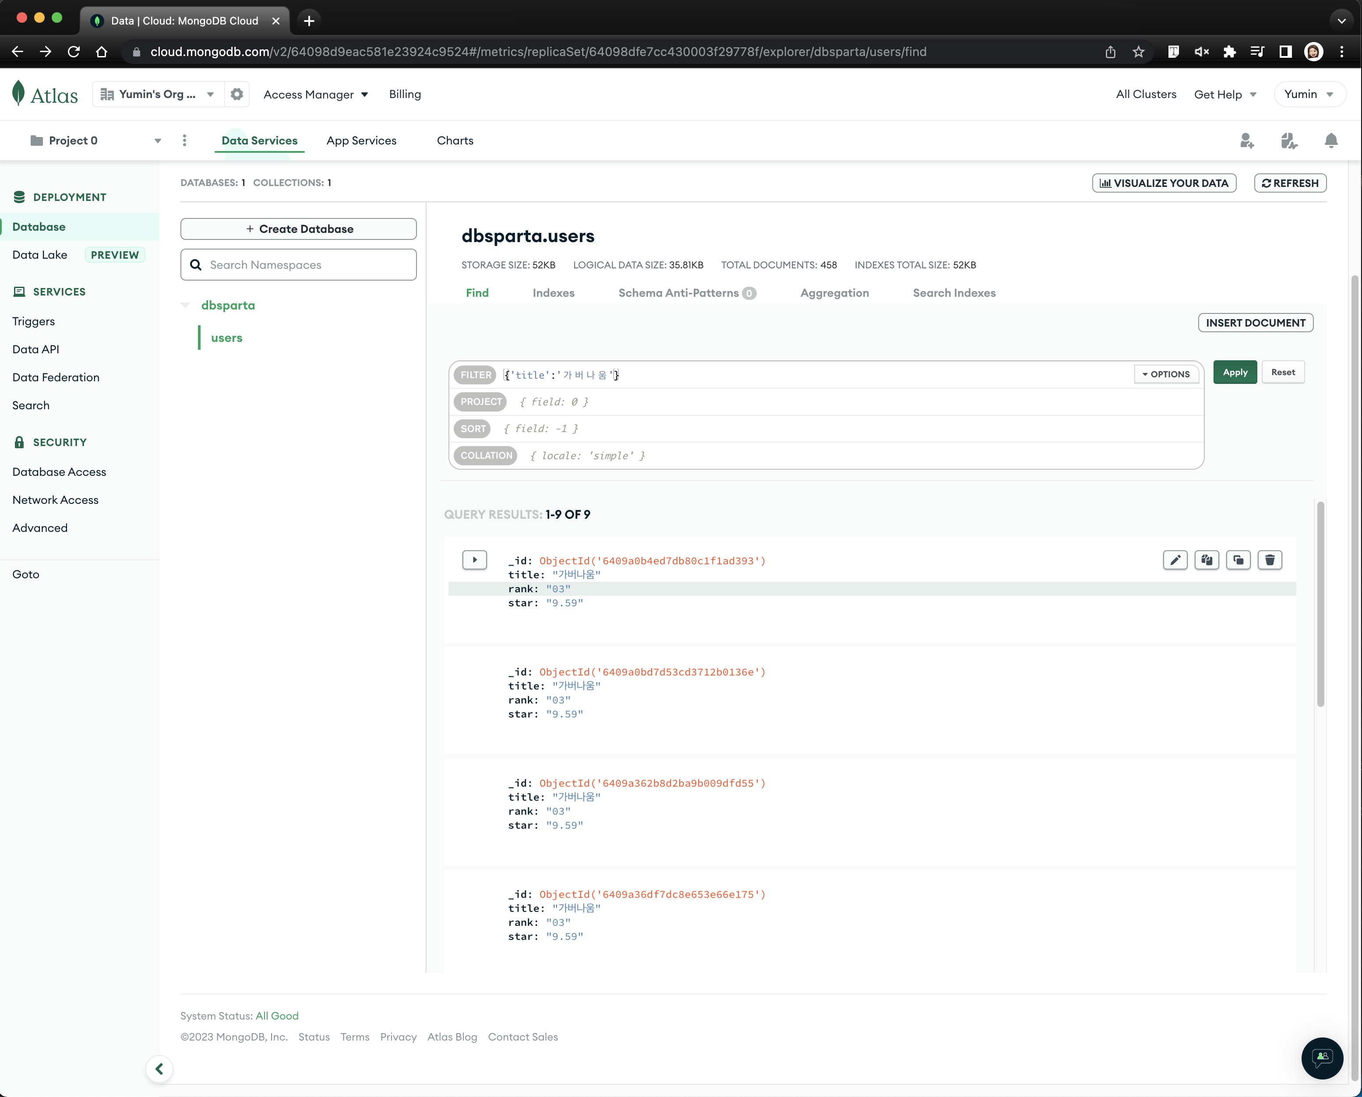The width and height of the screenshot is (1362, 1097).
Task: Open the browser tab list chevron
Action: 1341,21
